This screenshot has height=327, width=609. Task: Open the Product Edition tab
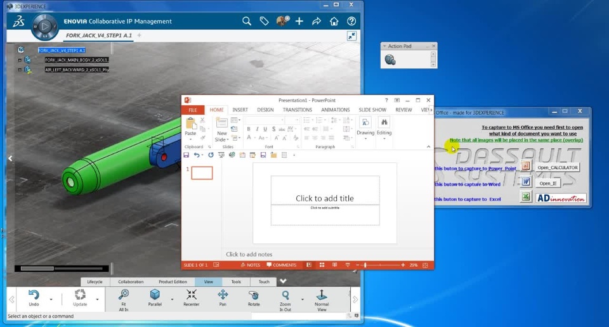point(173,281)
